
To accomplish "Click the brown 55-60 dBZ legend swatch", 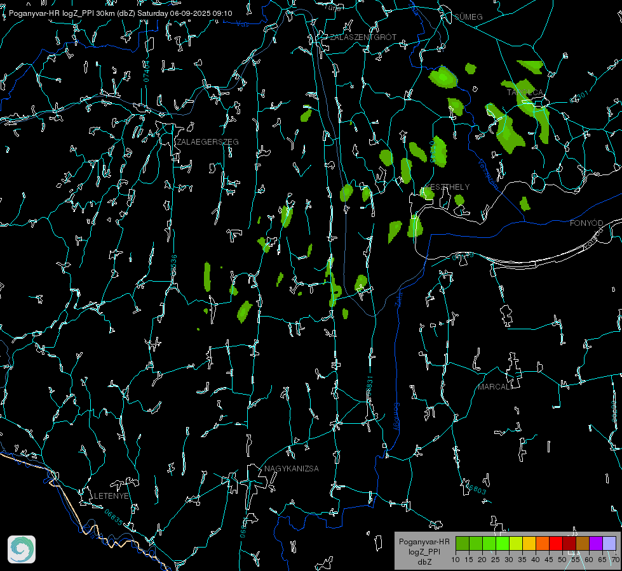I will coord(583,543).
